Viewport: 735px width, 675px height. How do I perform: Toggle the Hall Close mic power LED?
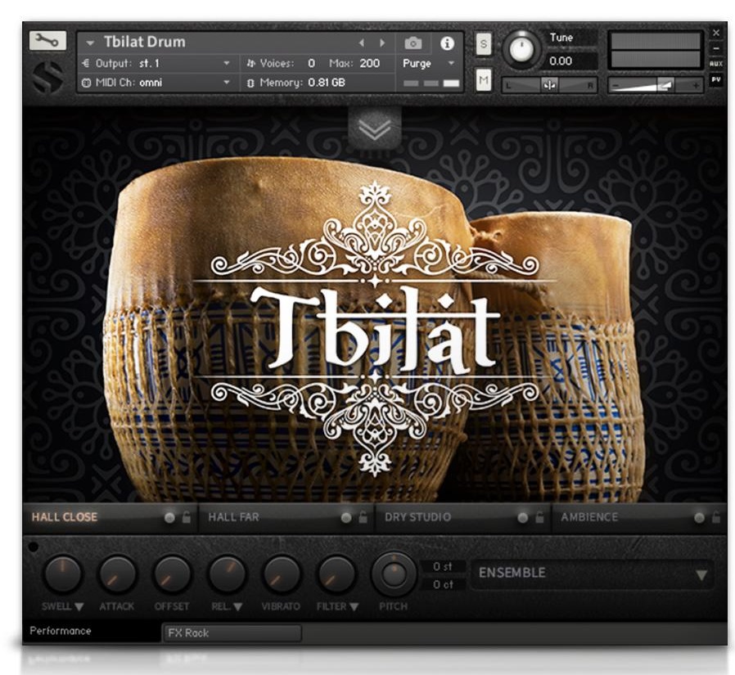tap(169, 517)
